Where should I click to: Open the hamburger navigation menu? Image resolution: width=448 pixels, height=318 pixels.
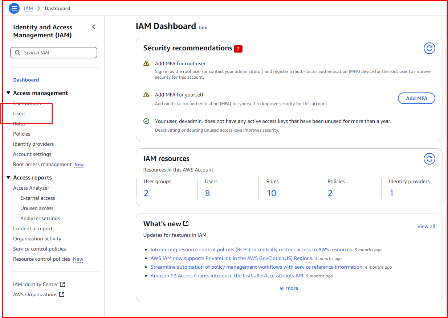(14, 8)
